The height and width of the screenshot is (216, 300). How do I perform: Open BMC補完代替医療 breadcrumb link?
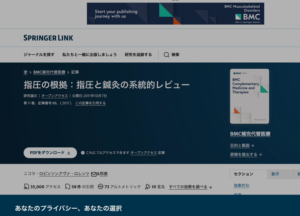(49, 72)
